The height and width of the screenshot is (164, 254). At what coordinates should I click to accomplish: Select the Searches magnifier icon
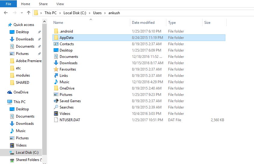[x=56, y=107]
